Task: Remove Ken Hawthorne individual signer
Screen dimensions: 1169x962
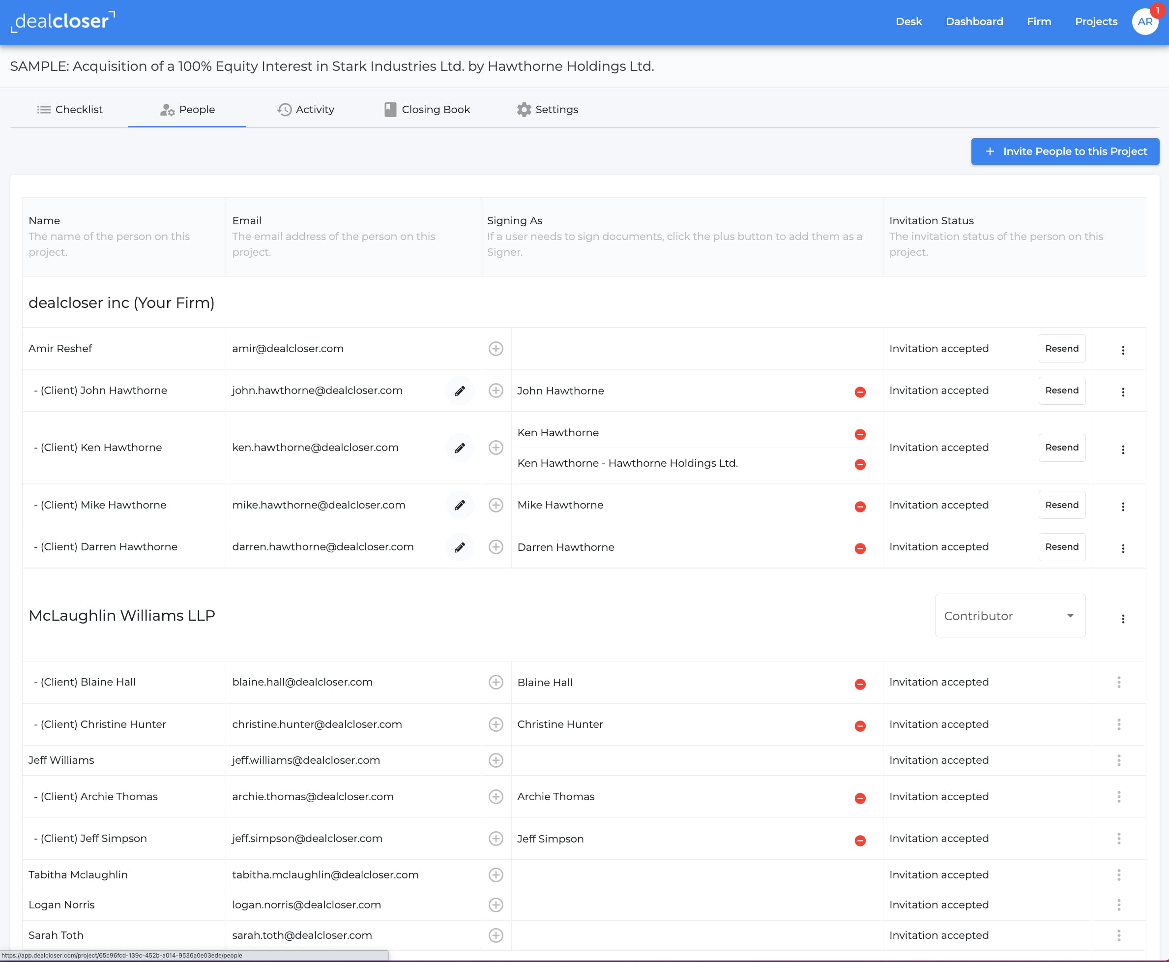Action: pyautogui.click(x=860, y=434)
